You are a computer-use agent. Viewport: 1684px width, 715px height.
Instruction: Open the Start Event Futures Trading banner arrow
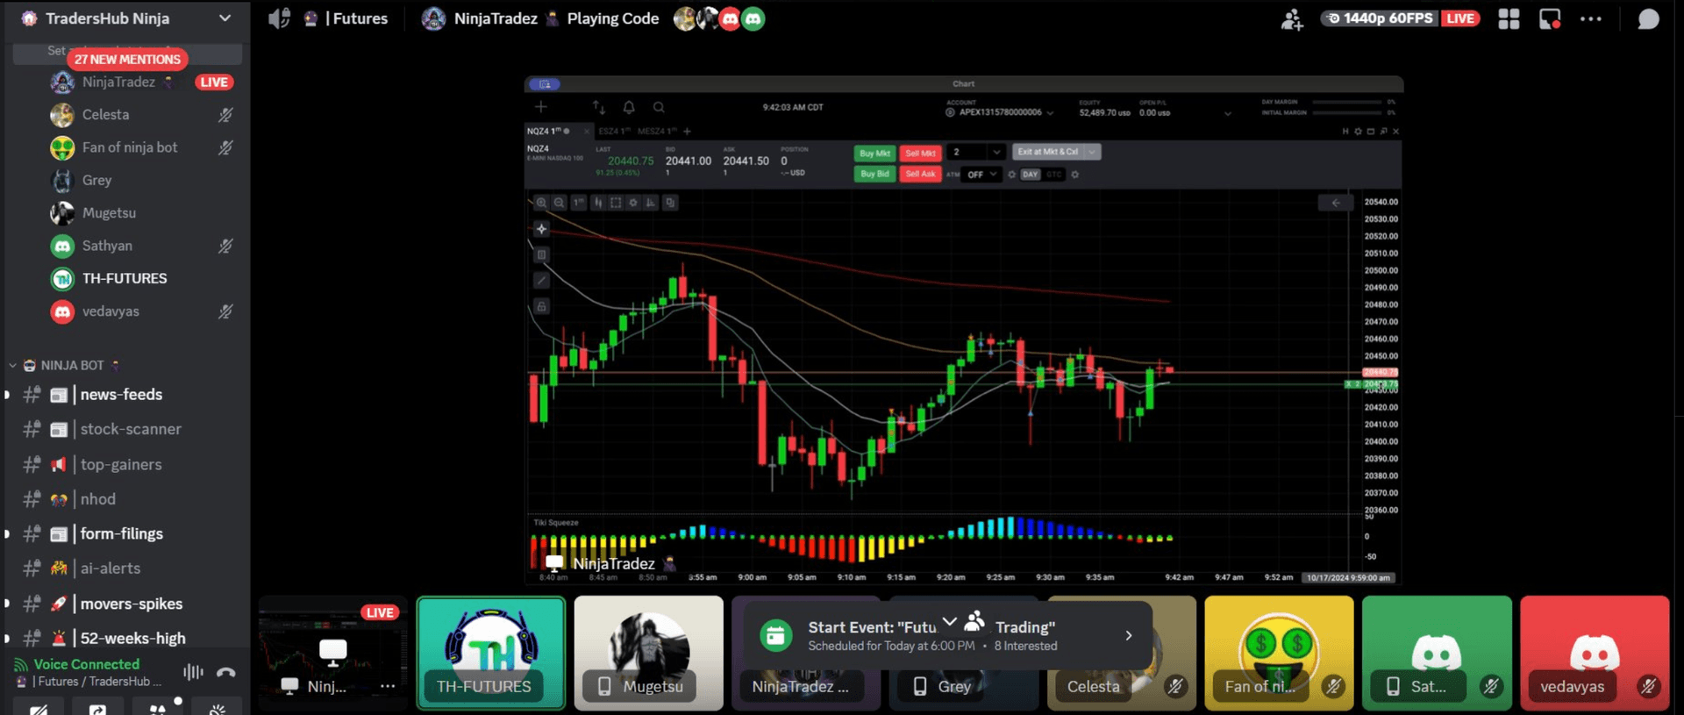tap(1129, 635)
